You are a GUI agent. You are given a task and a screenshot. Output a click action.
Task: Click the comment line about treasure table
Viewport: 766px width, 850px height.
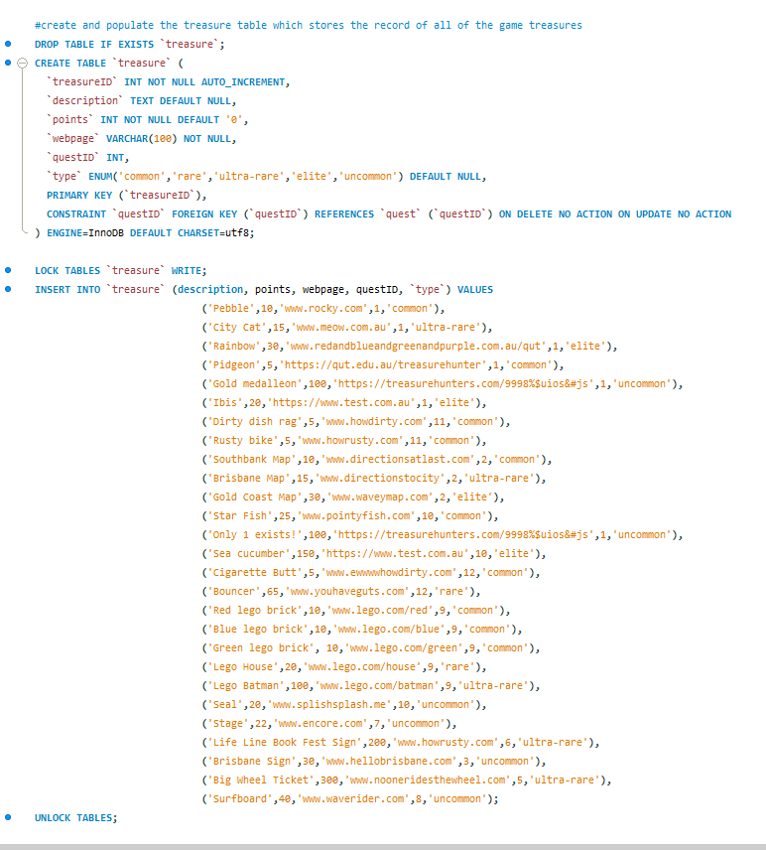point(309,25)
